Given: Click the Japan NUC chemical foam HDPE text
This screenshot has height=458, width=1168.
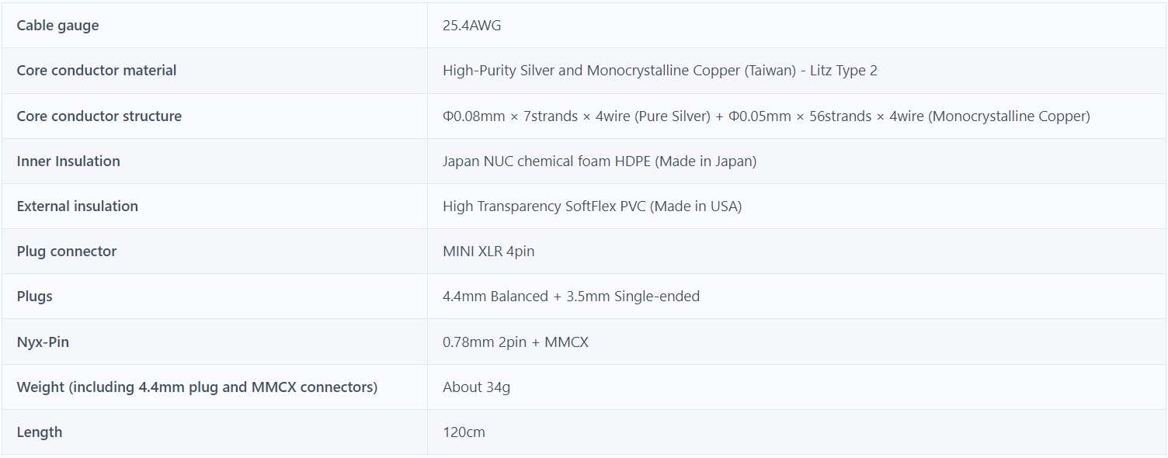Looking at the screenshot, I should tap(599, 161).
